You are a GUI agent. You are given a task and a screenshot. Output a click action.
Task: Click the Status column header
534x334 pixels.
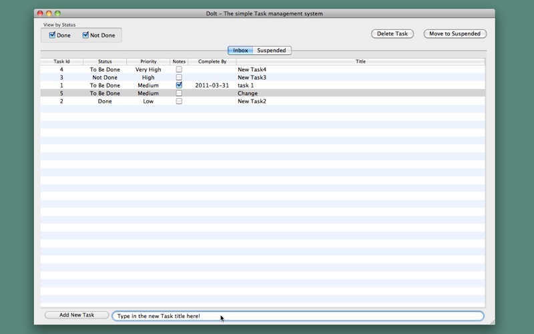105,61
